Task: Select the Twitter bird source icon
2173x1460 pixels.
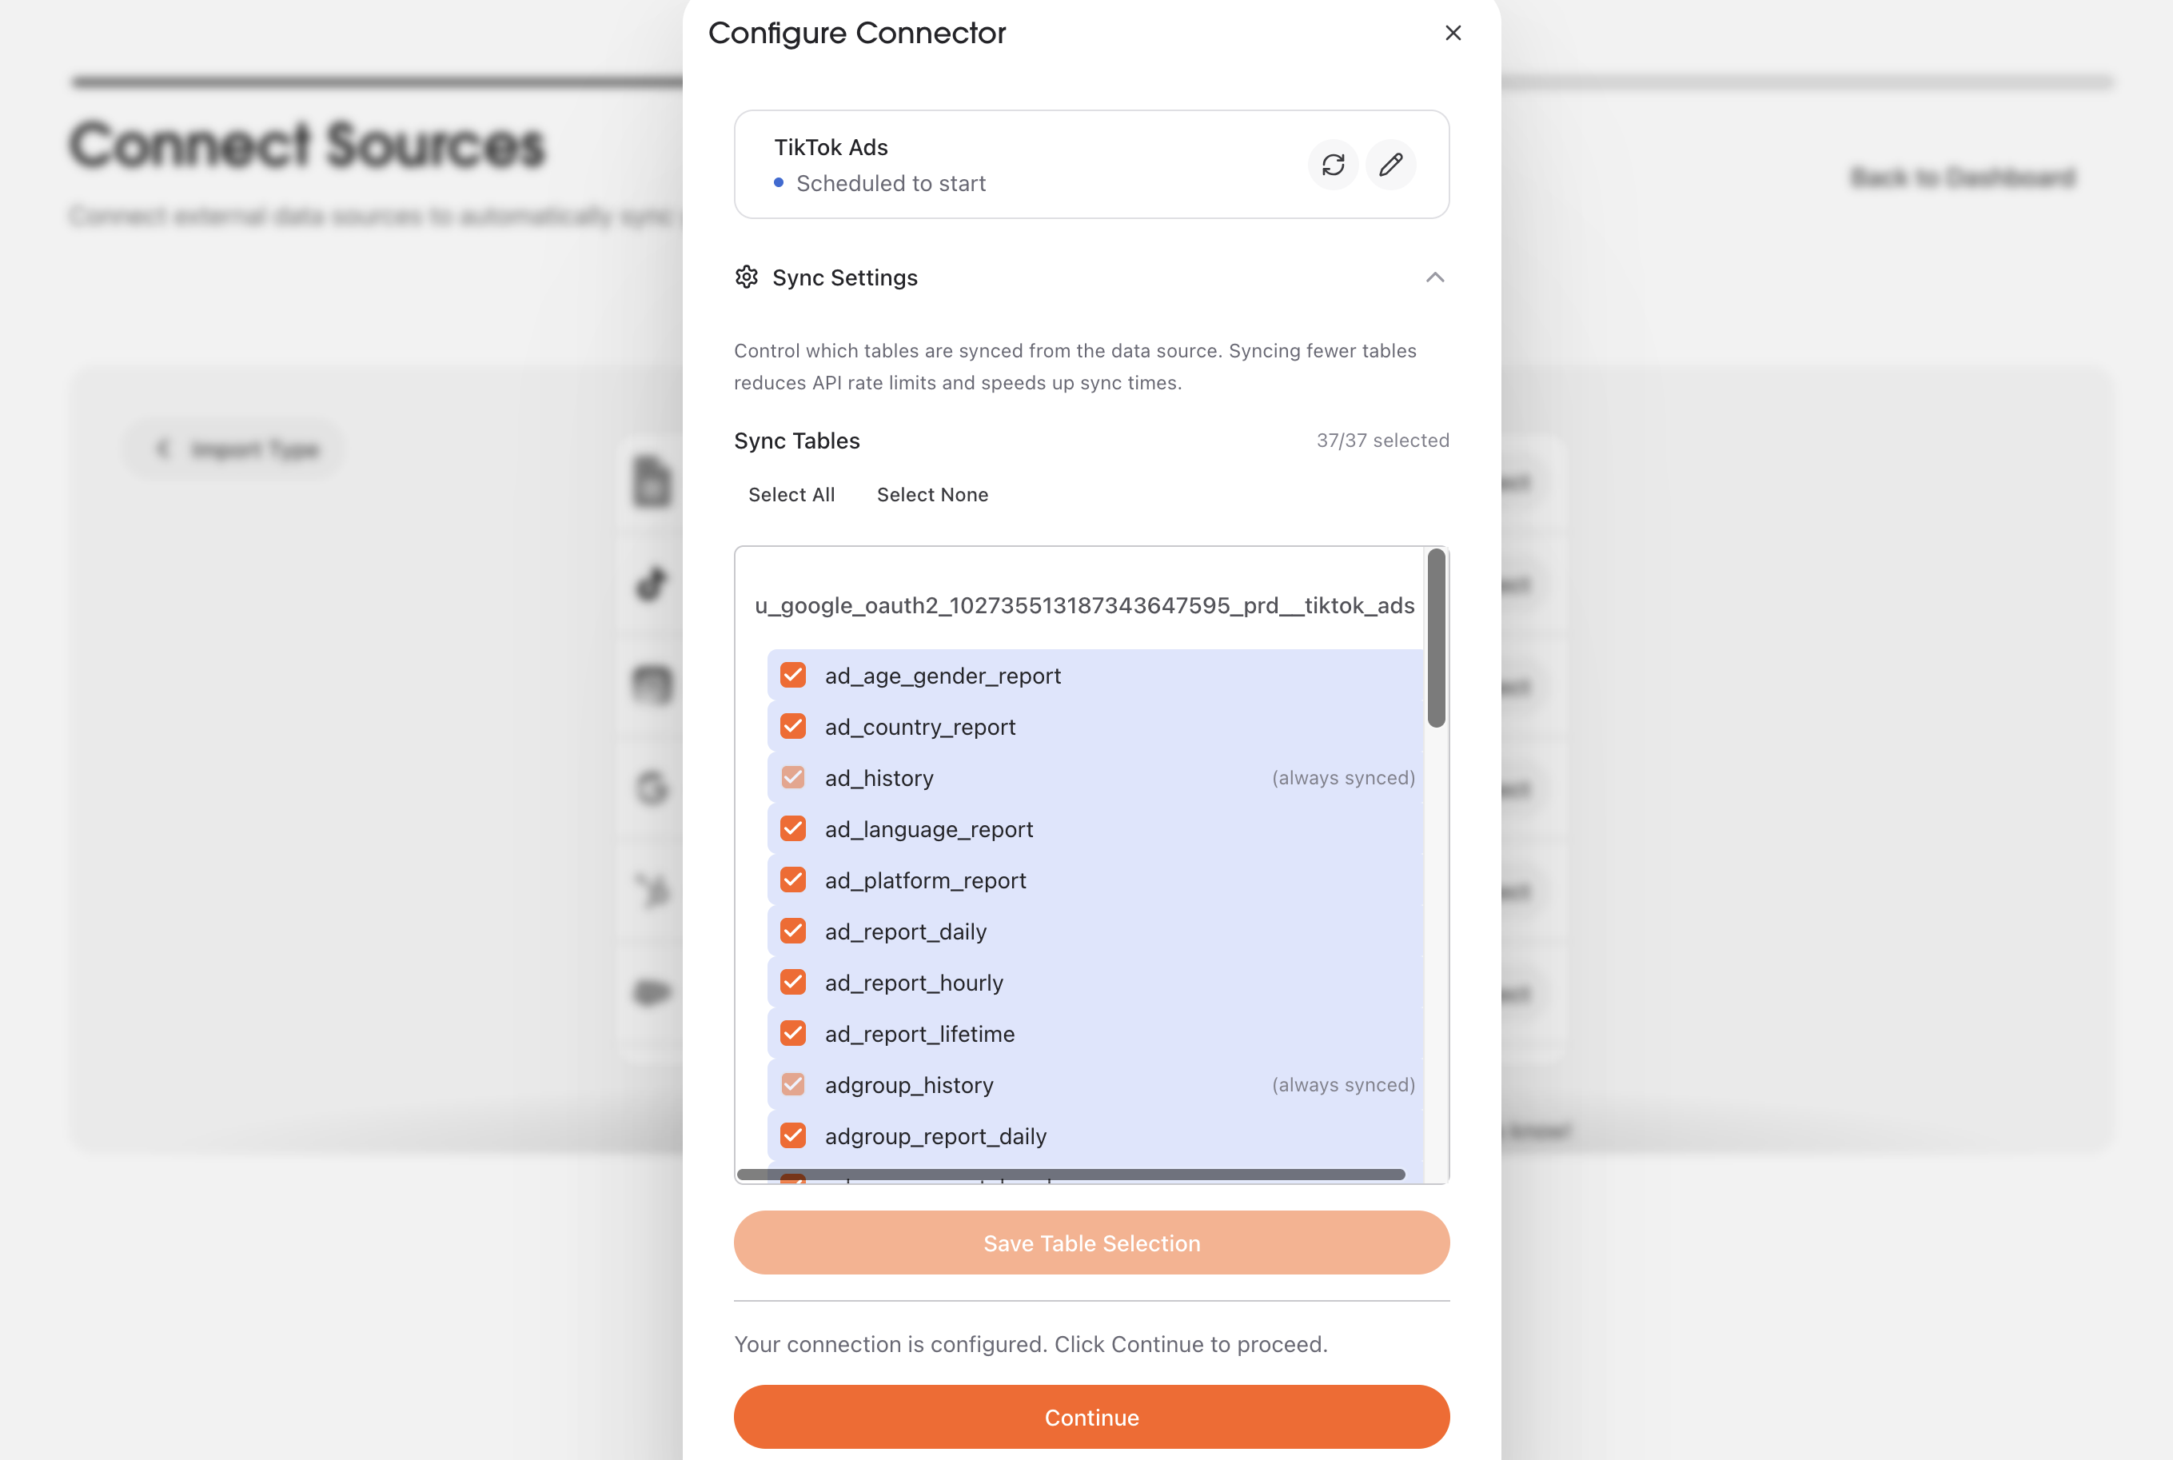Action: [x=650, y=891]
